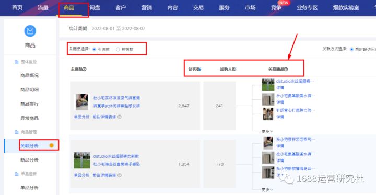This screenshot has height=195, width=376.
Task: Open associated product 针织背心打底弹力防
Action: point(296,110)
